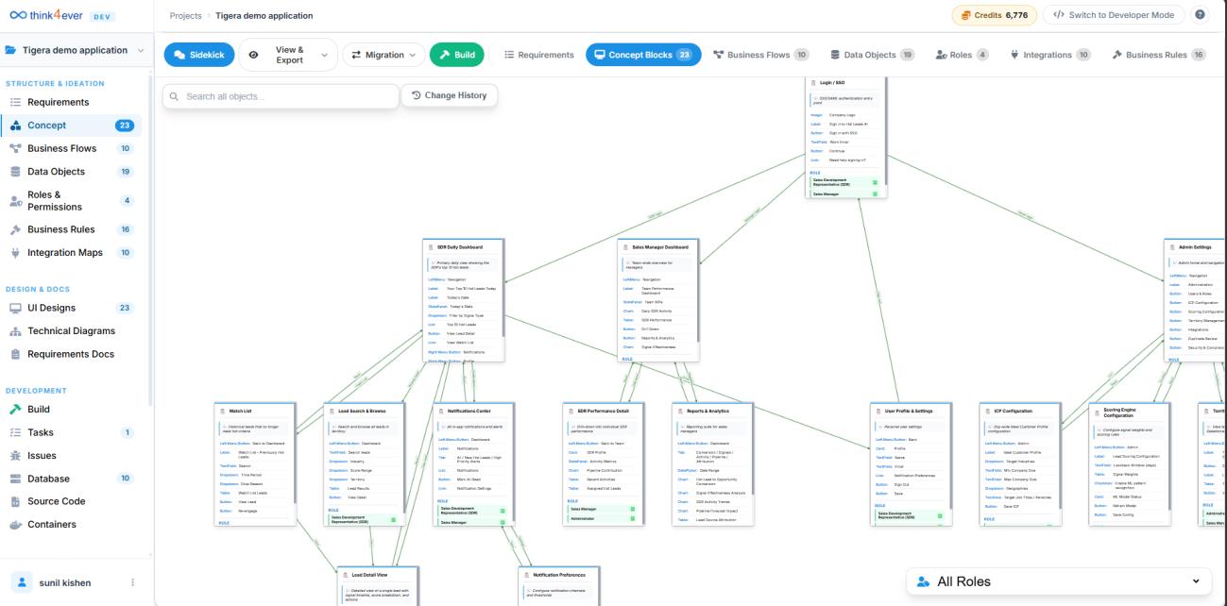Focus the Search all objects field
Viewport: 1227px width, 606px height.
coord(281,96)
